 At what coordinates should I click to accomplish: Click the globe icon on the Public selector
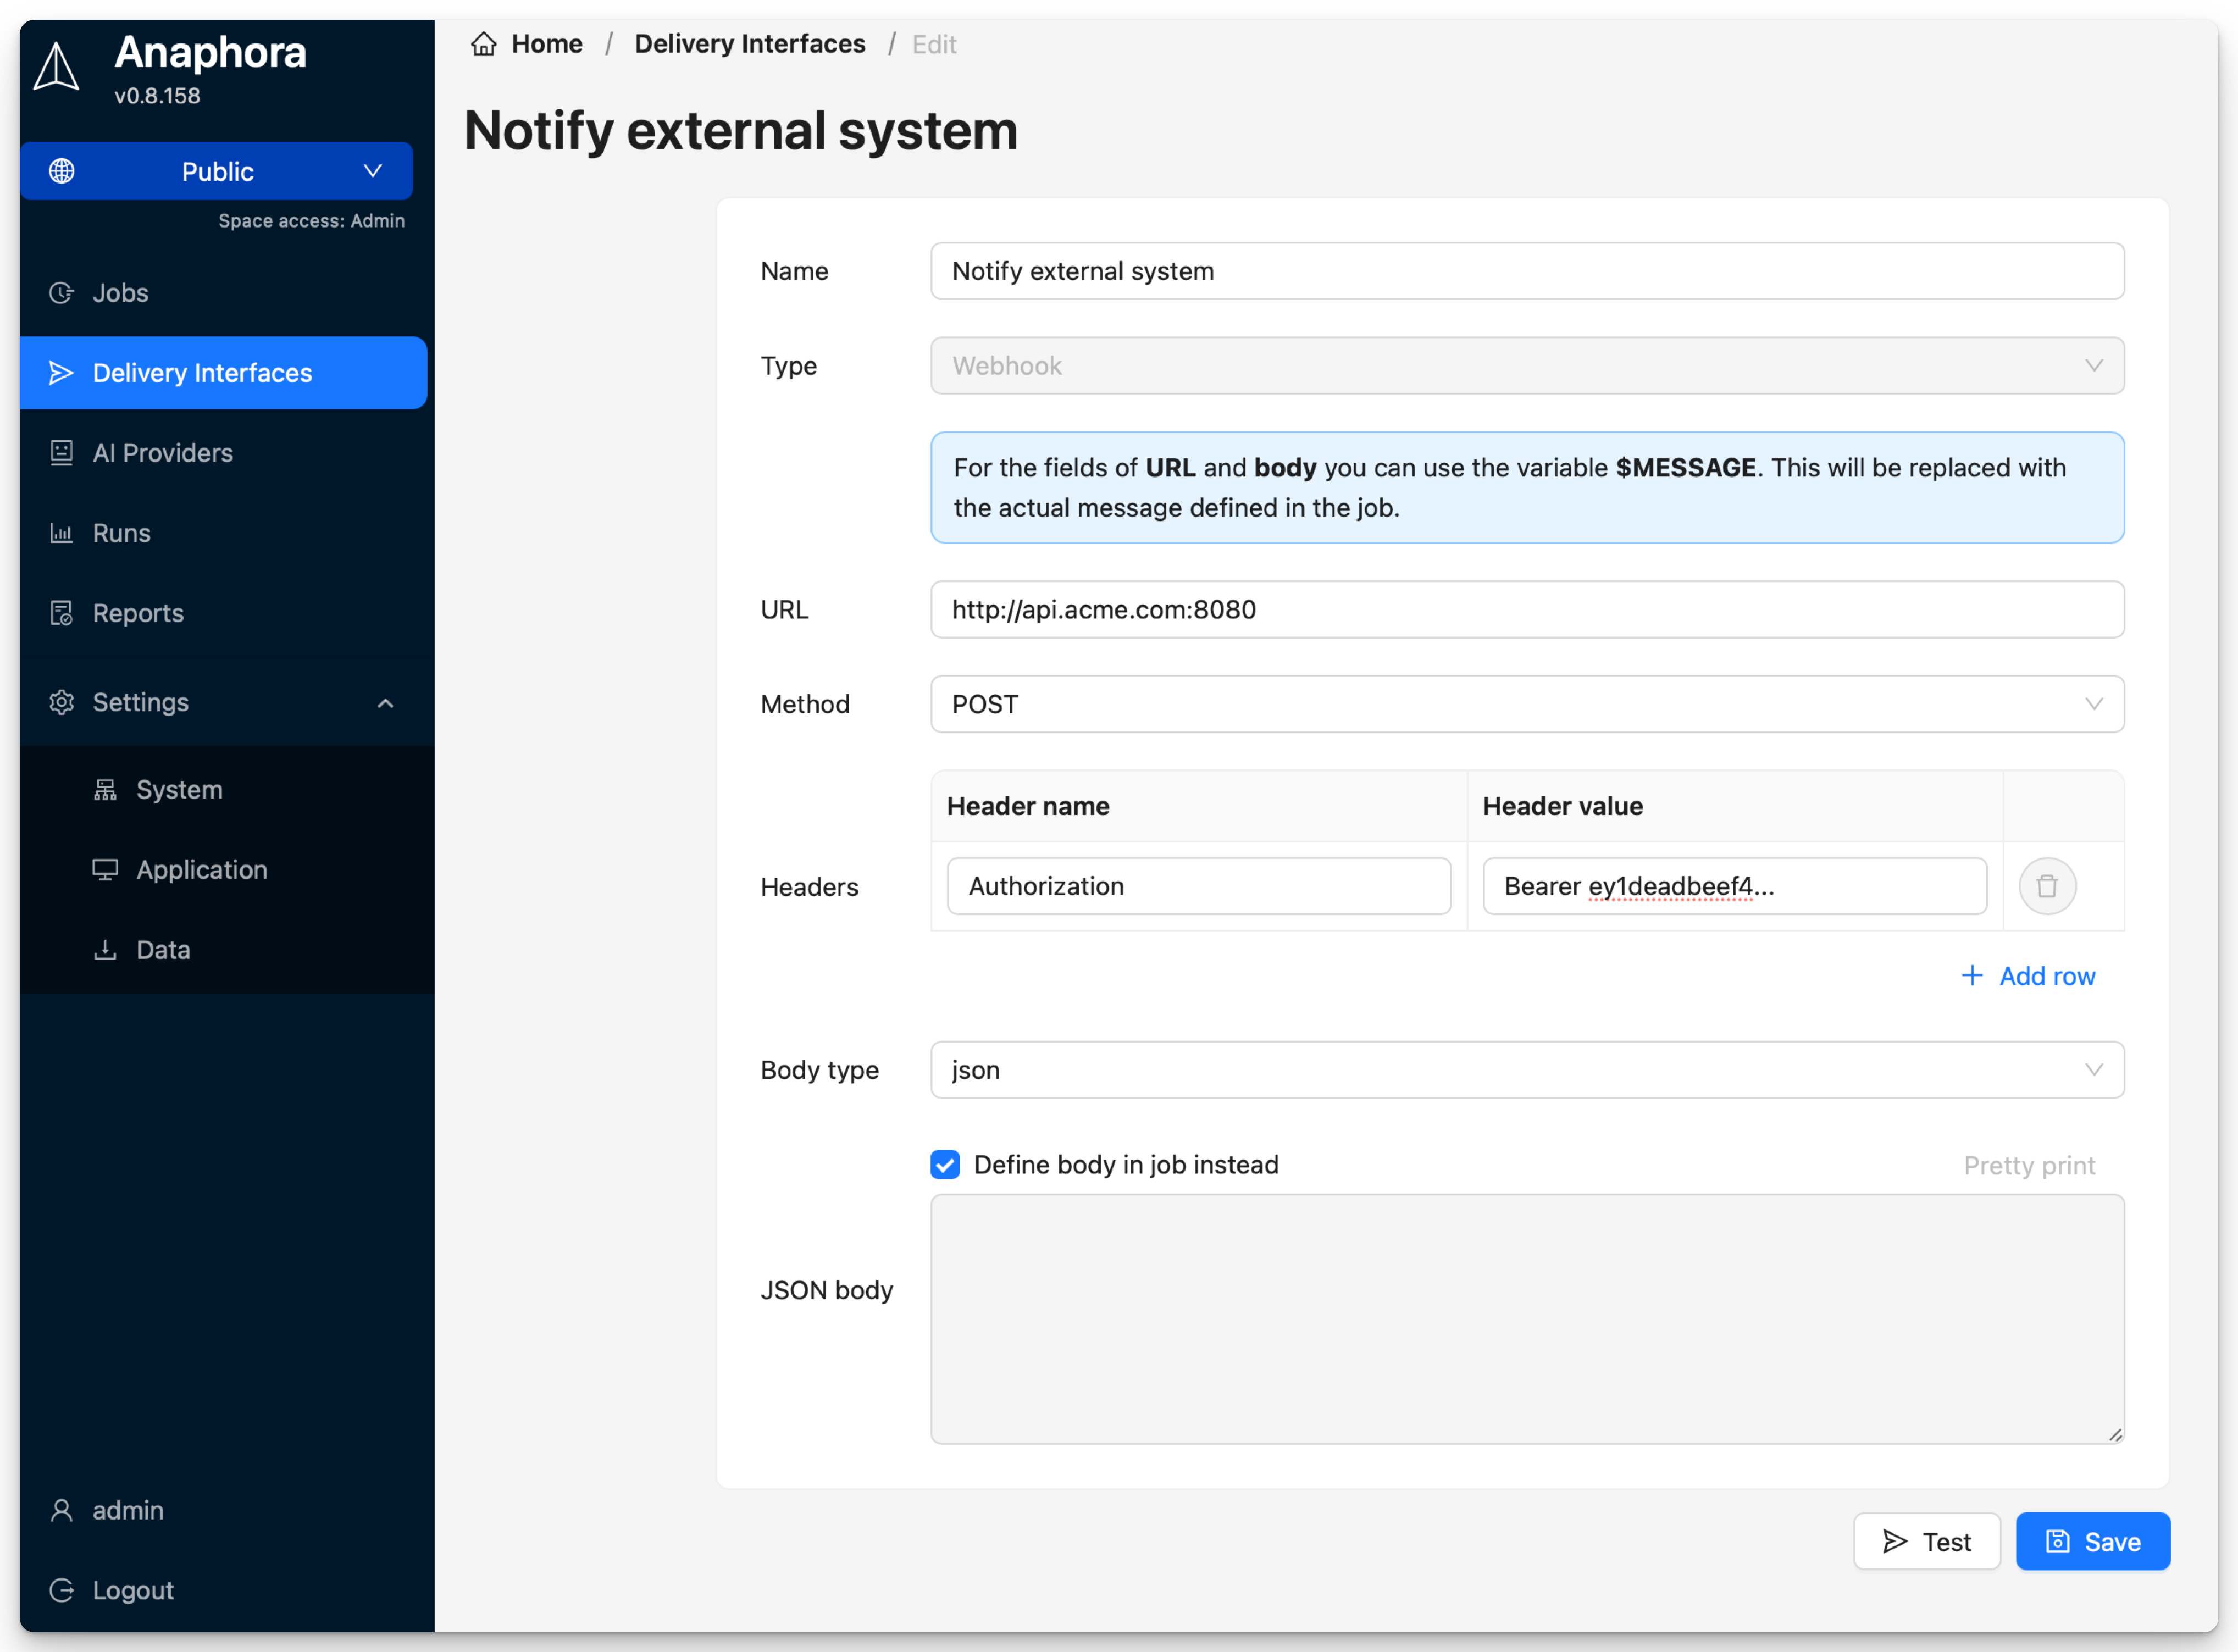coord(61,171)
